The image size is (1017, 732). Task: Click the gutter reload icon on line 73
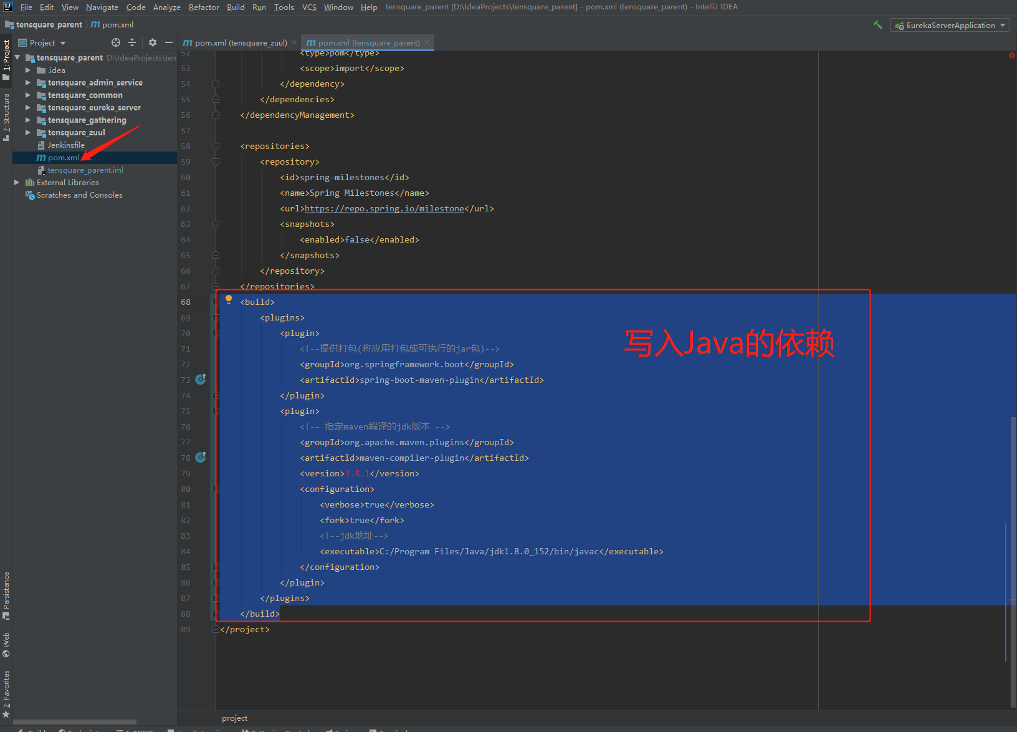pos(201,379)
